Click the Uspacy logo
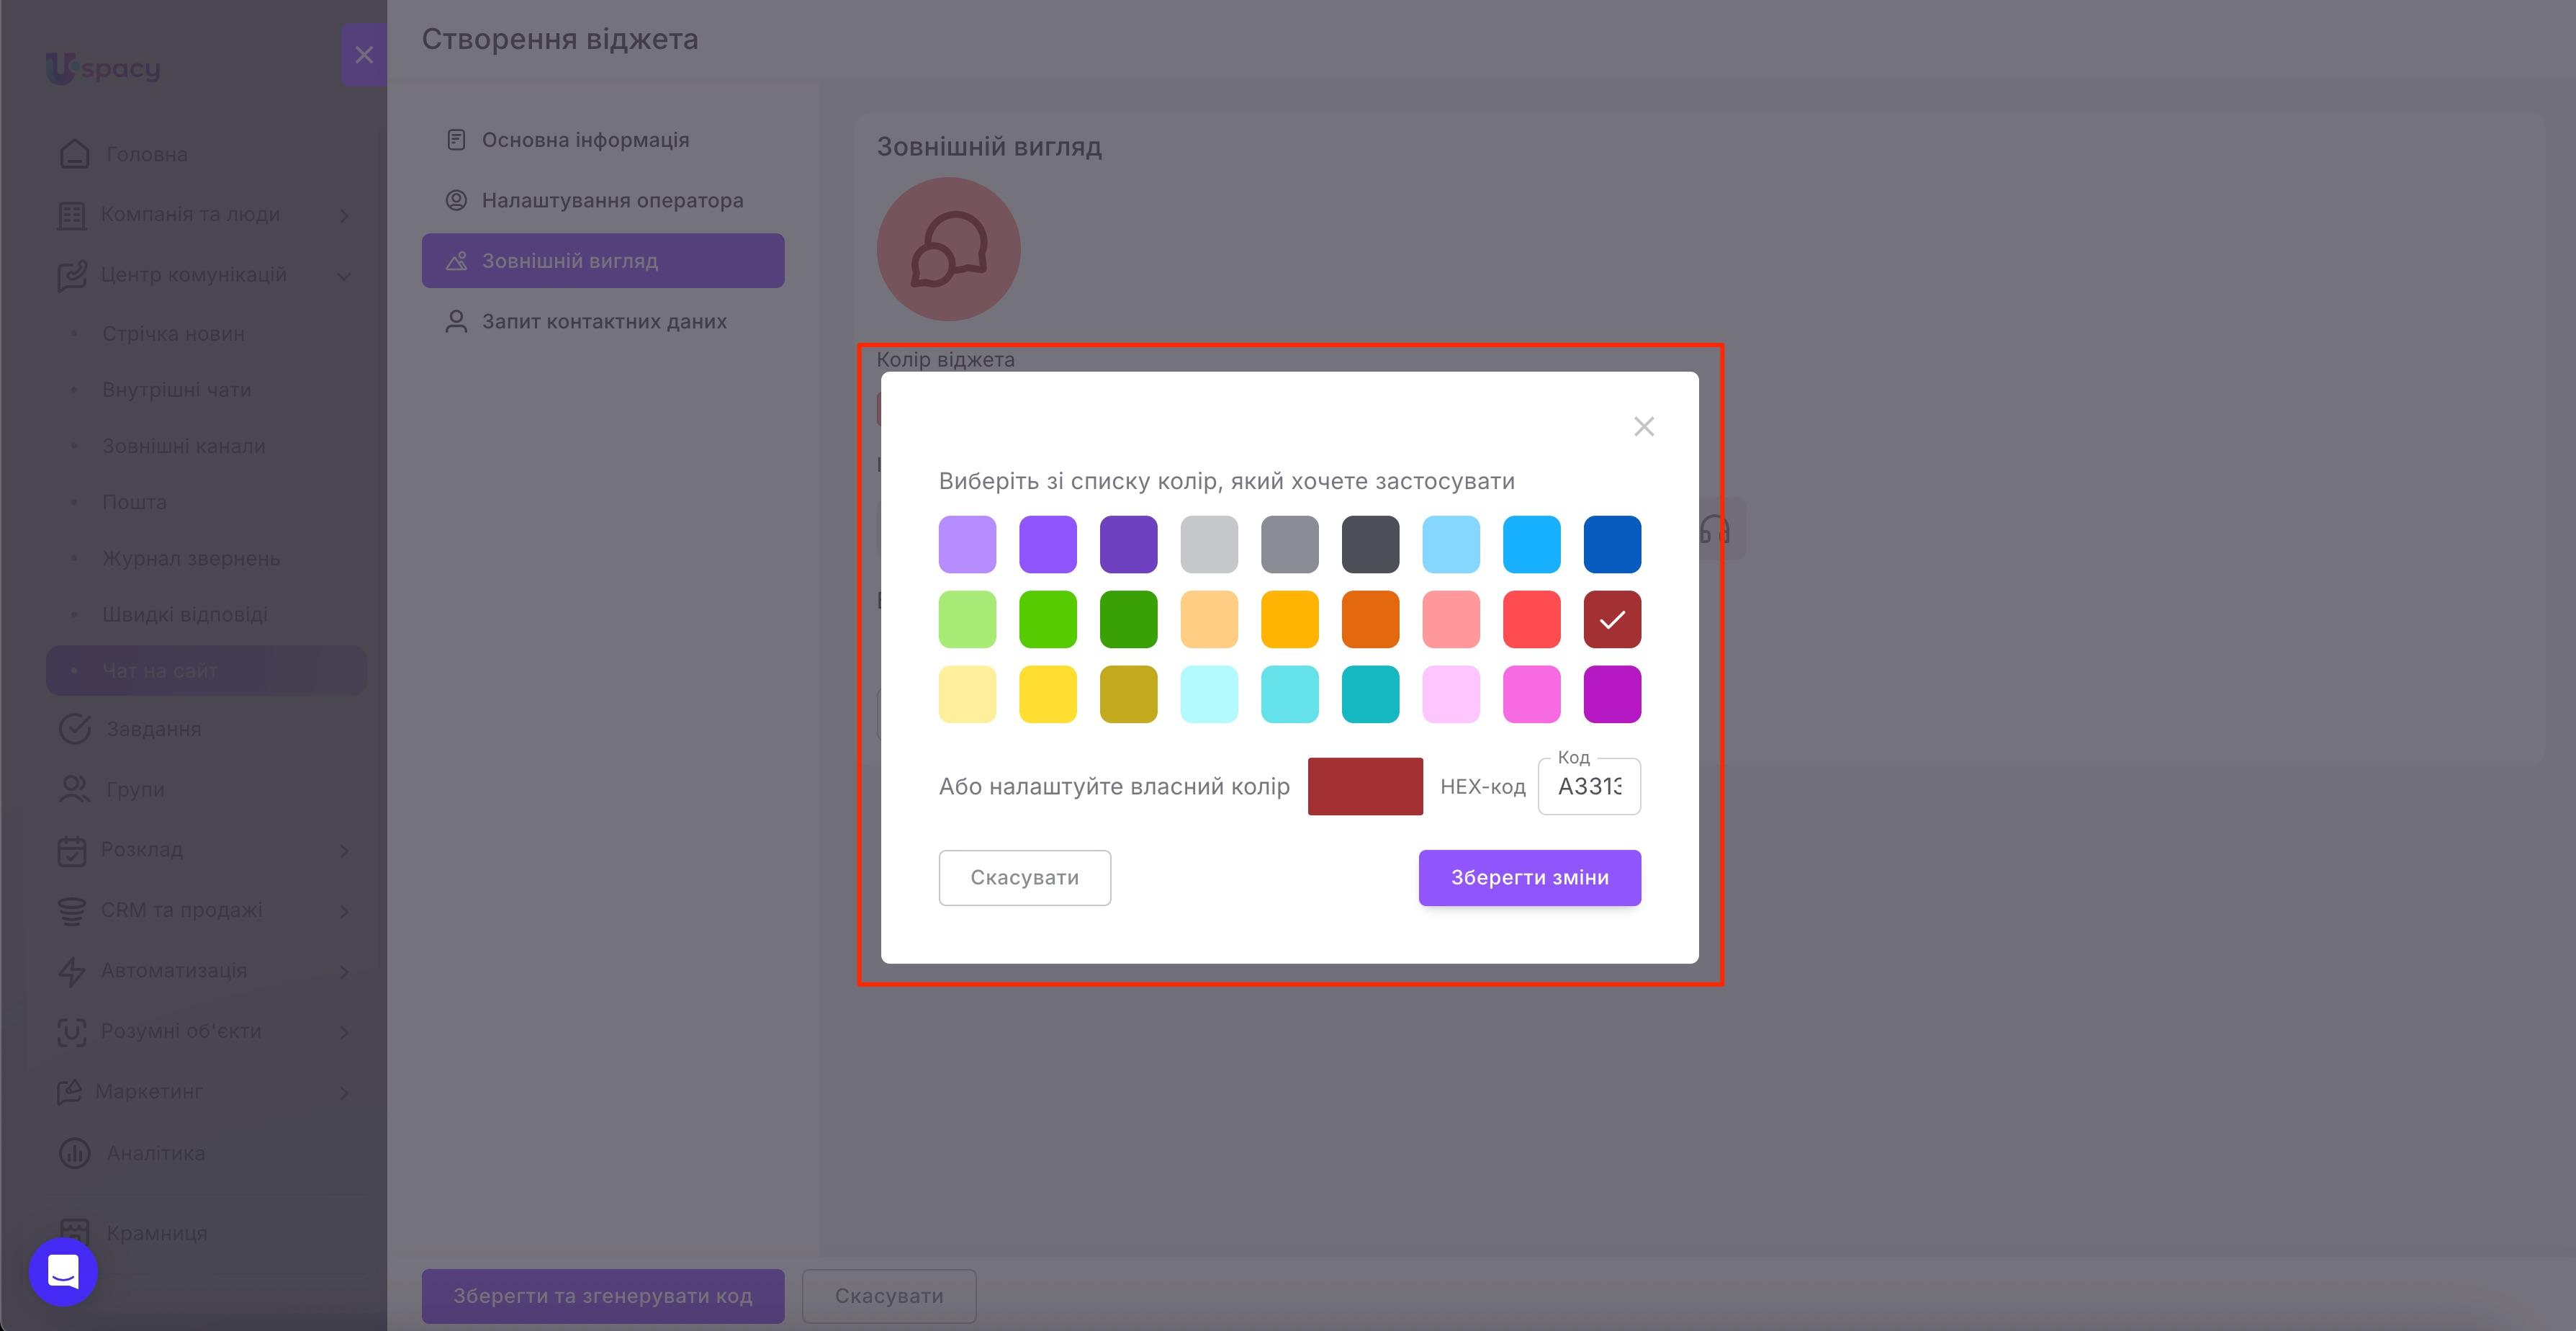This screenshot has height=1331, width=2576. pyautogui.click(x=103, y=68)
